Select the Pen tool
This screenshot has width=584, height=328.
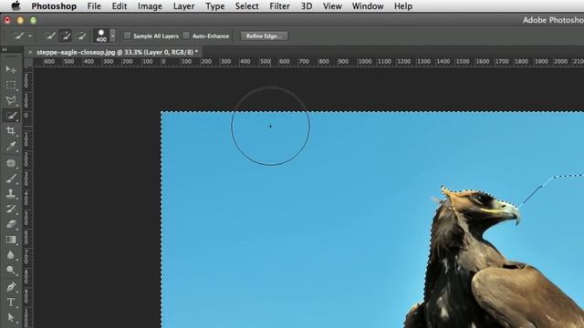(x=11, y=287)
